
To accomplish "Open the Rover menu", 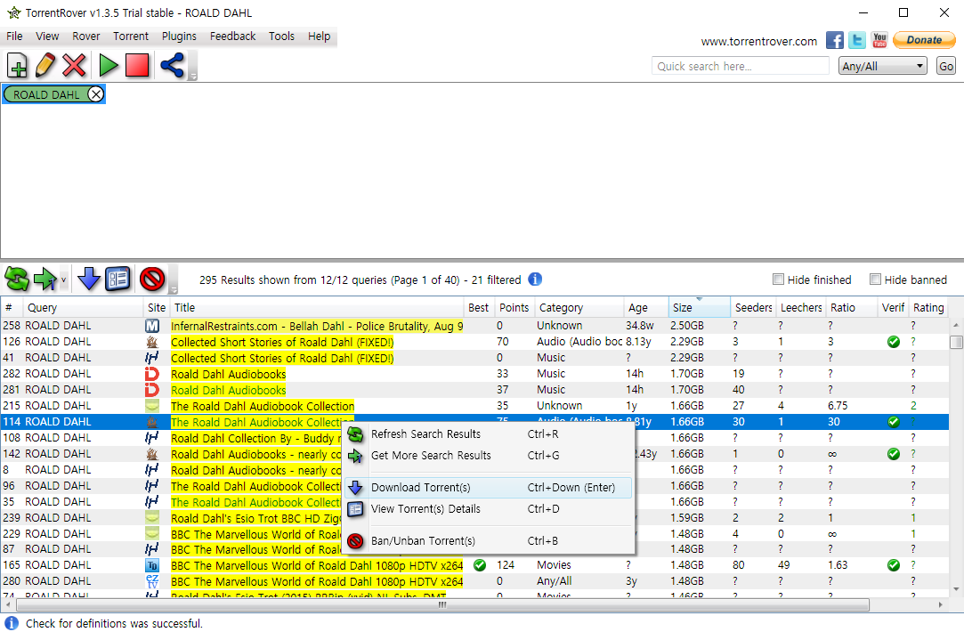I will coord(86,36).
